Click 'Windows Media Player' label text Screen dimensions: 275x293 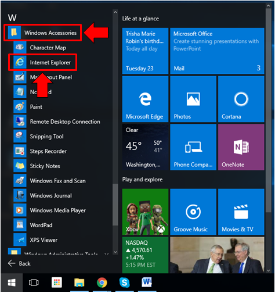coord(57,210)
